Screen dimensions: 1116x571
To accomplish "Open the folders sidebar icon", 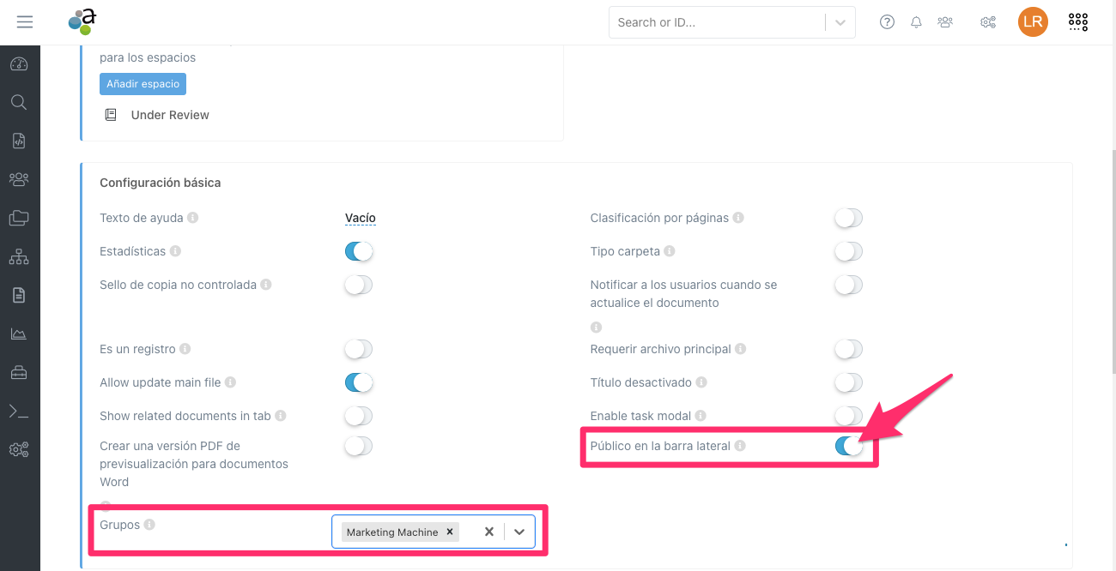I will point(19,218).
